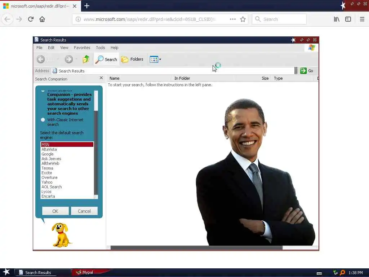
Task: Close the Search Companion pane
Action: [x=101, y=78]
